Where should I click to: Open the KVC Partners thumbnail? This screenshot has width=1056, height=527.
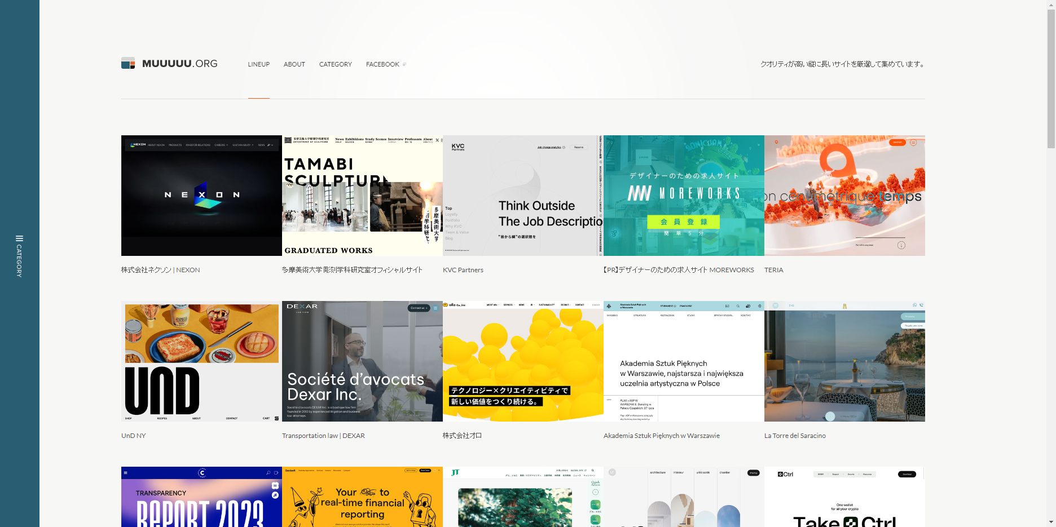(x=523, y=196)
